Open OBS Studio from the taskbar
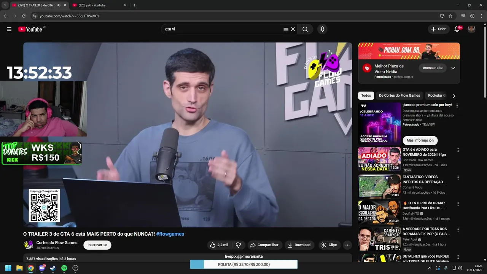The image size is (487, 274). pyautogui.click(x=75, y=268)
